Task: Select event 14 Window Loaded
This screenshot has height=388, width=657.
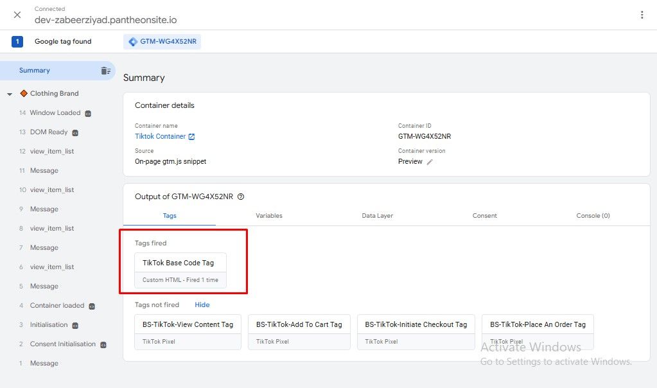Action: point(55,112)
